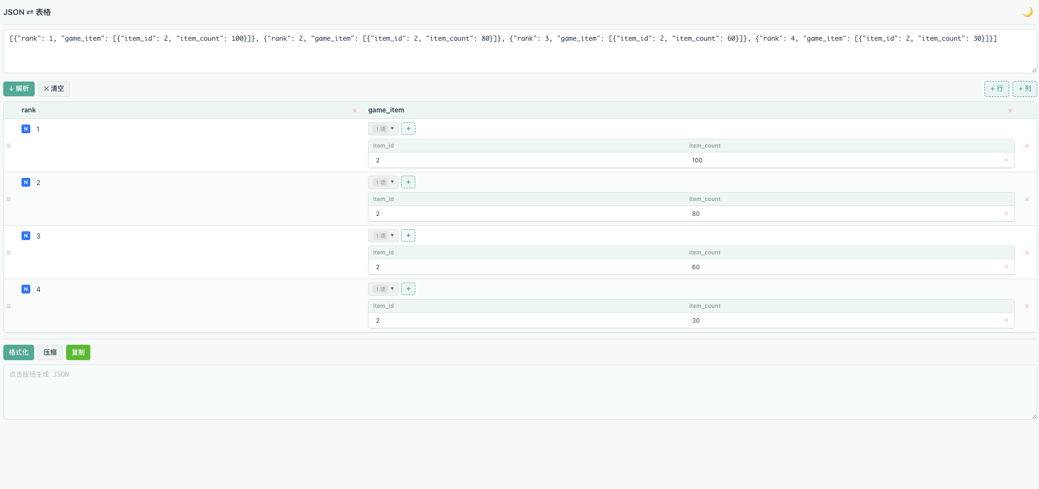Screen dimensions: 1039x489
Task: Add nested item to rank 1 game_item
Action: [408, 129]
